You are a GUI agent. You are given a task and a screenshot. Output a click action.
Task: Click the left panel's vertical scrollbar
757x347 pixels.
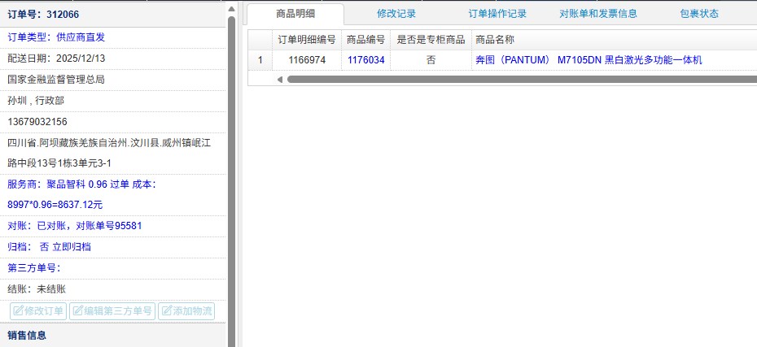pyautogui.click(x=232, y=163)
